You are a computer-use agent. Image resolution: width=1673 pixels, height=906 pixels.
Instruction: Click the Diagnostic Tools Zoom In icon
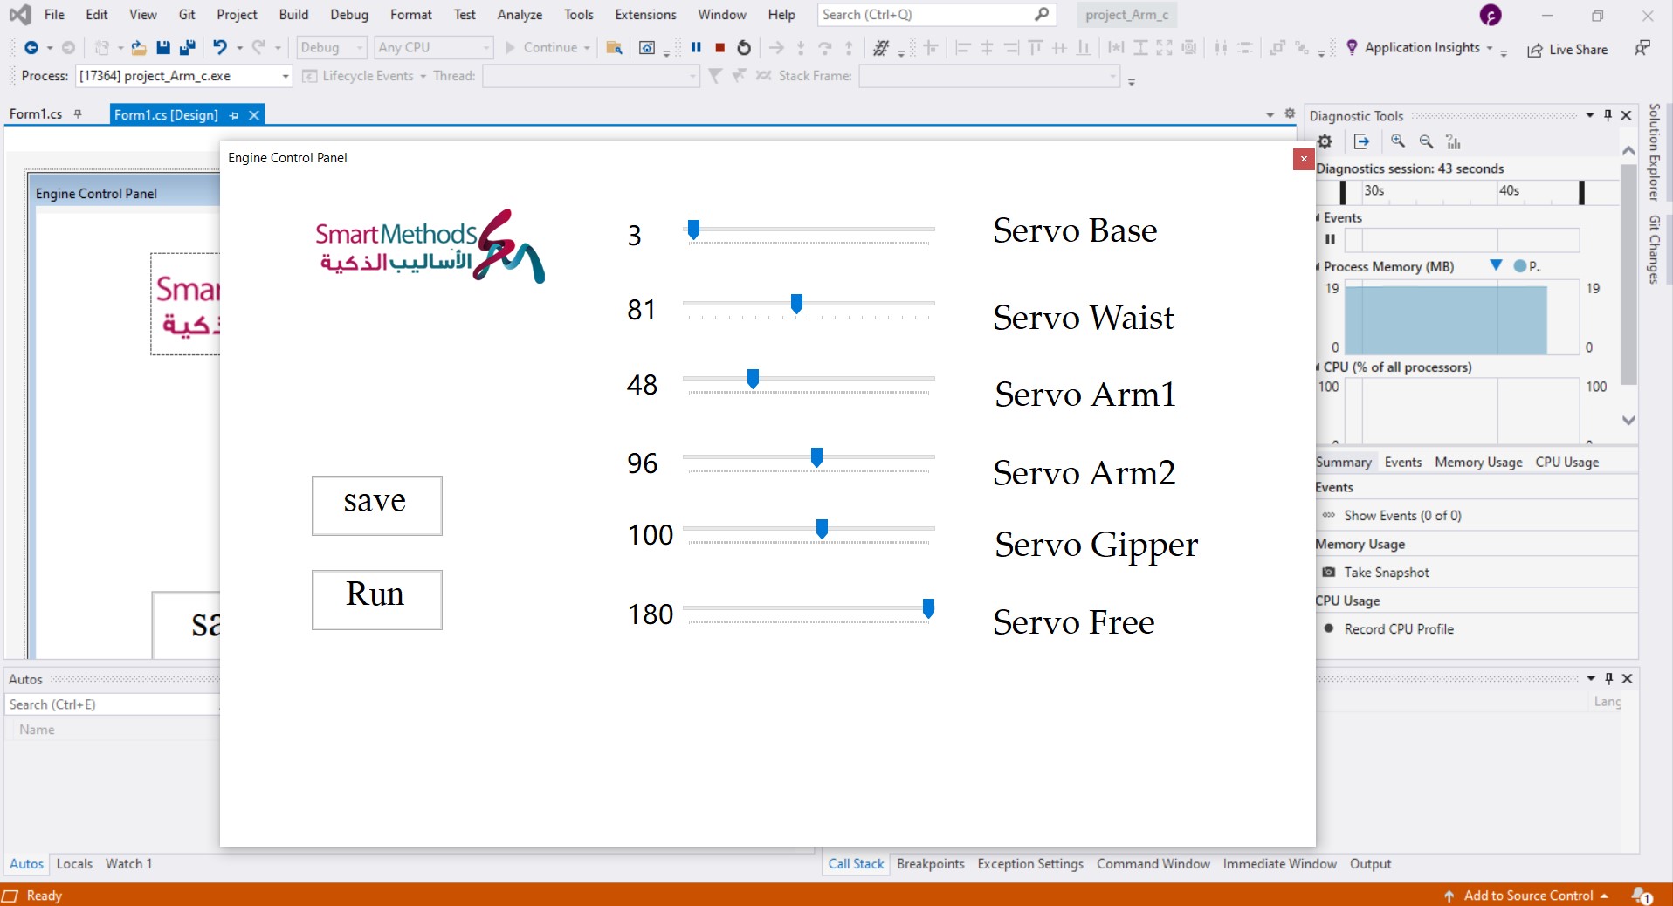pyautogui.click(x=1398, y=141)
